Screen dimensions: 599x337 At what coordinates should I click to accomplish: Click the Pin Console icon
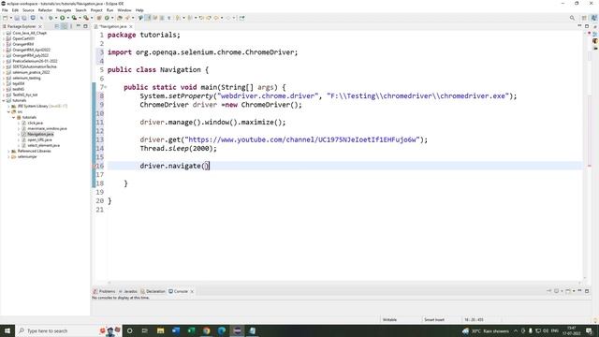(x=549, y=291)
